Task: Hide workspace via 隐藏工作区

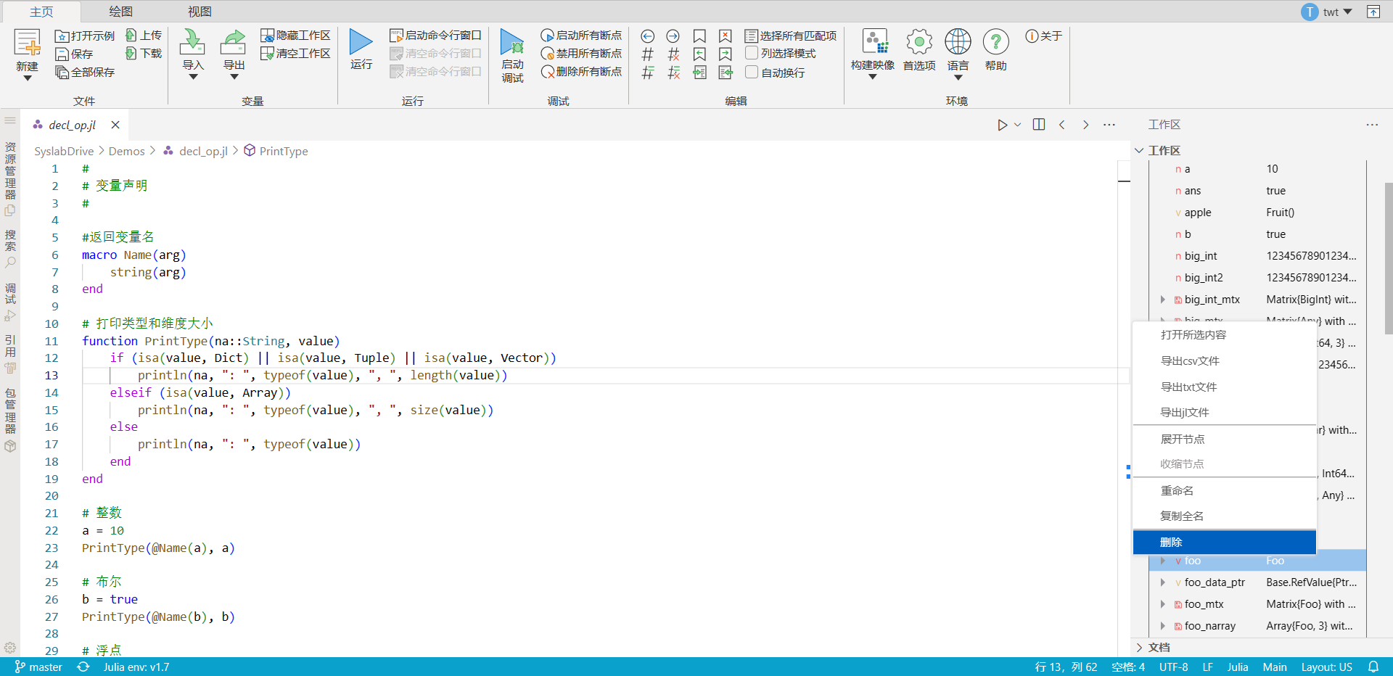Action: tap(295, 35)
